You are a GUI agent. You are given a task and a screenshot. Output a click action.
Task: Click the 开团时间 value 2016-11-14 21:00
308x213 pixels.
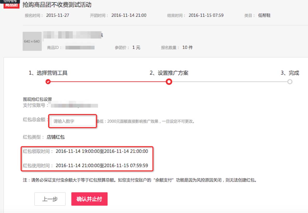pos(129,15)
